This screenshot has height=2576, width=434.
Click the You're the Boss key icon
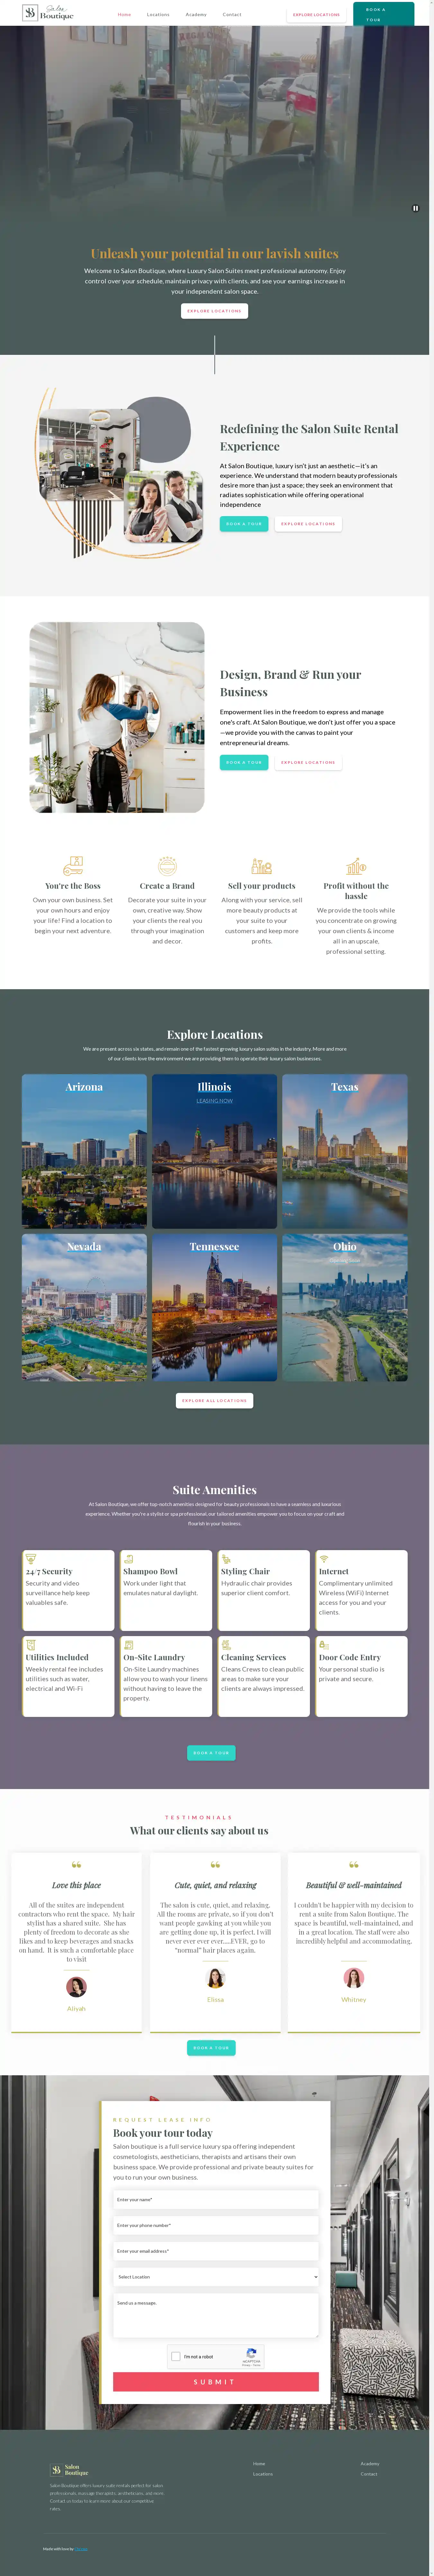[x=73, y=865]
